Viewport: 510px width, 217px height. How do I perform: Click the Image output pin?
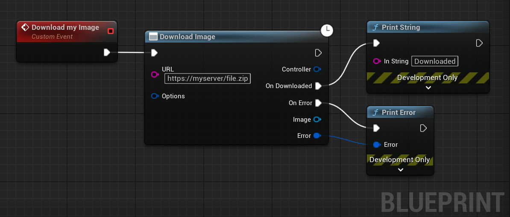tap(317, 120)
